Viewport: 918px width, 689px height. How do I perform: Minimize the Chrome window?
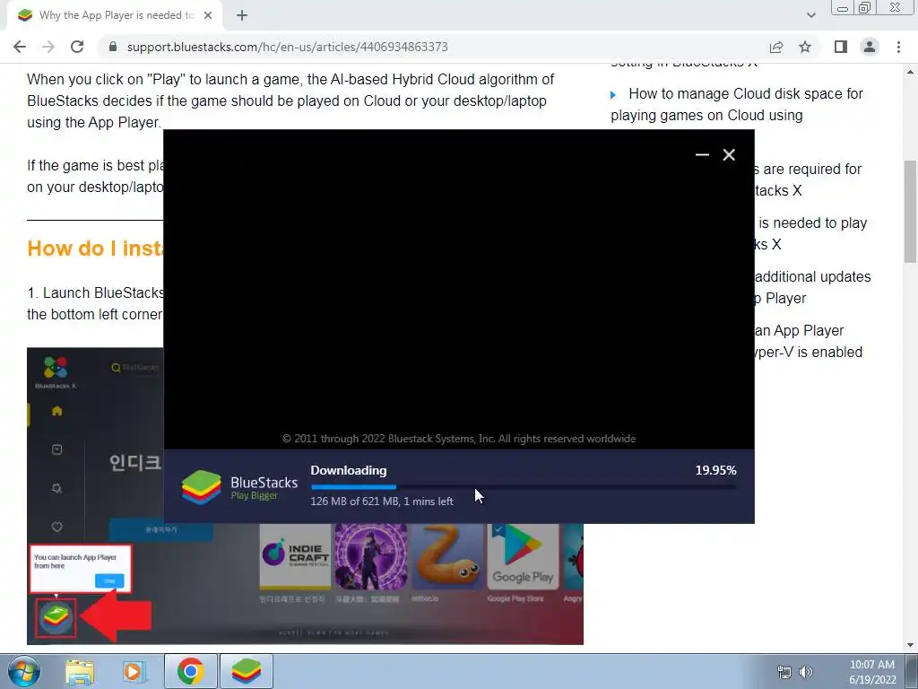(843, 7)
